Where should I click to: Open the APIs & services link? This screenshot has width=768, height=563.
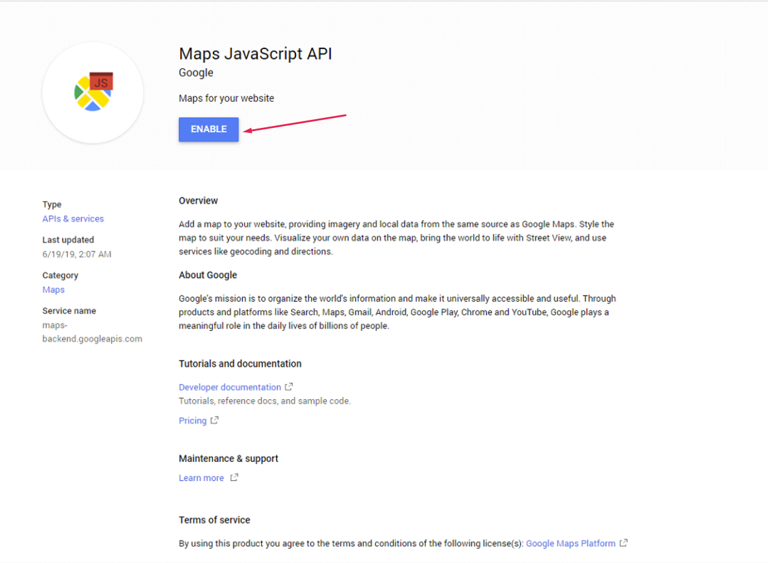coord(73,218)
